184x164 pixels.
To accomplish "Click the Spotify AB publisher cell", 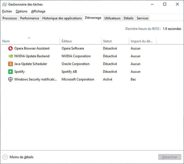I will 69,72.
